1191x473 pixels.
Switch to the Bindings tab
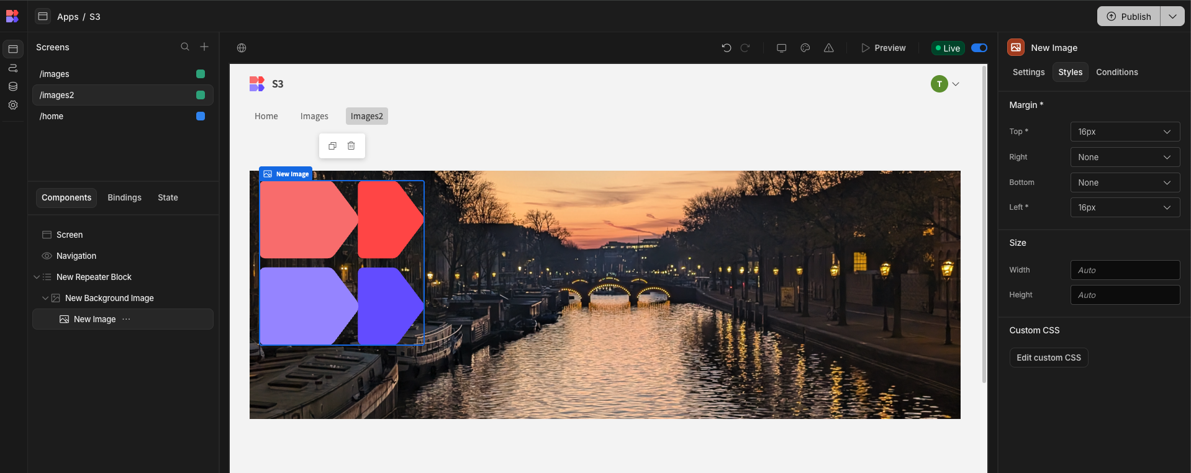point(124,197)
